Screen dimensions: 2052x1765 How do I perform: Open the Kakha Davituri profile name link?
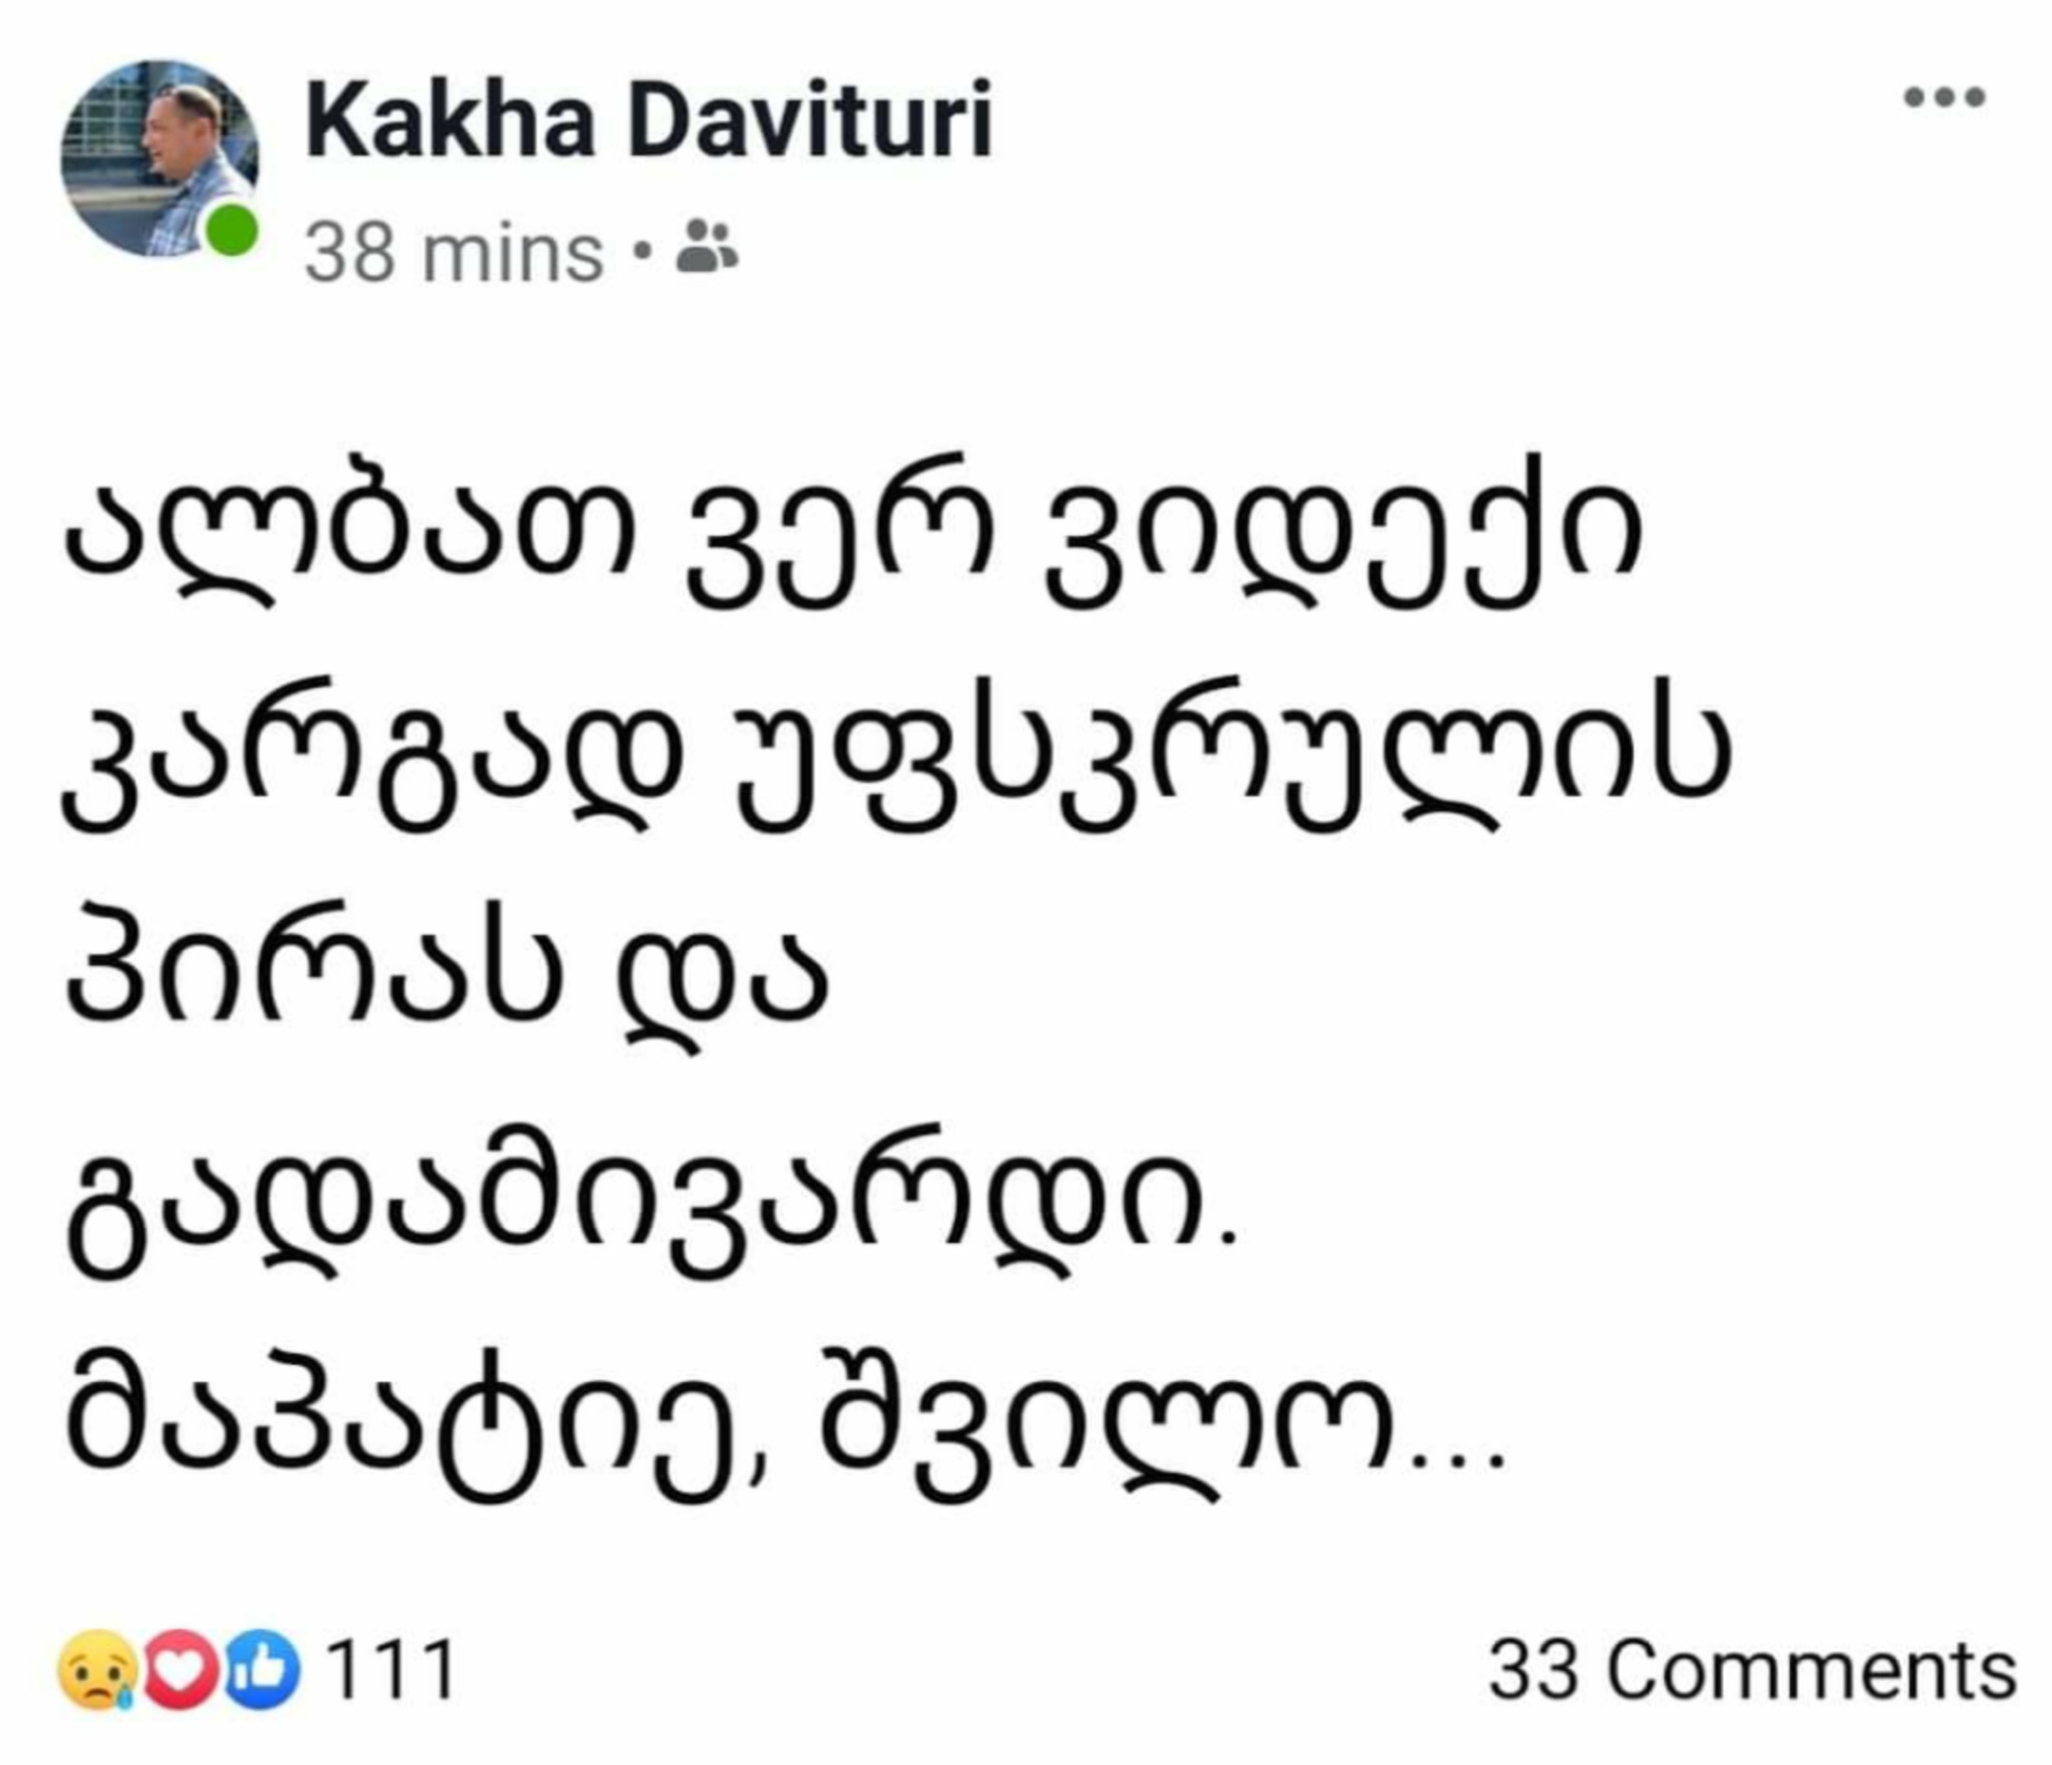click(649, 123)
